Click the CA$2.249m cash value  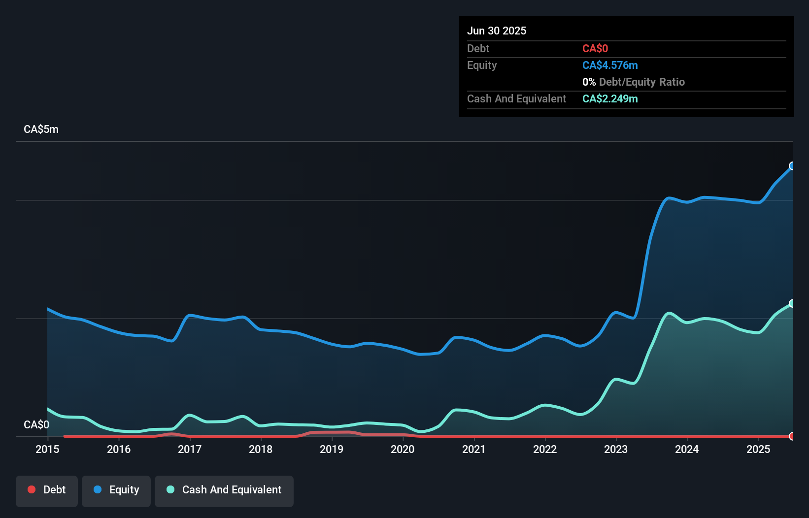click(x=610, y=99)
